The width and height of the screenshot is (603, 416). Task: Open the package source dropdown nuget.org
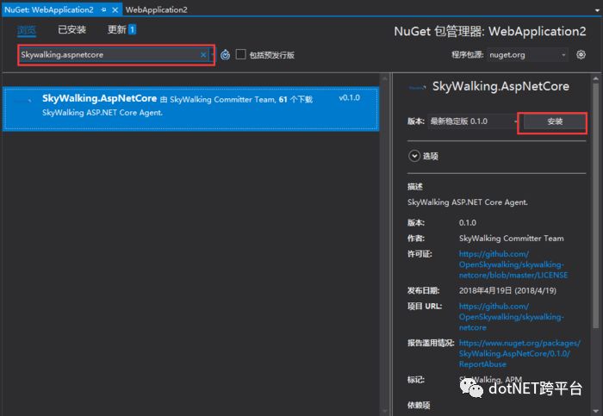pyautogui.click(x=527, y=54)
